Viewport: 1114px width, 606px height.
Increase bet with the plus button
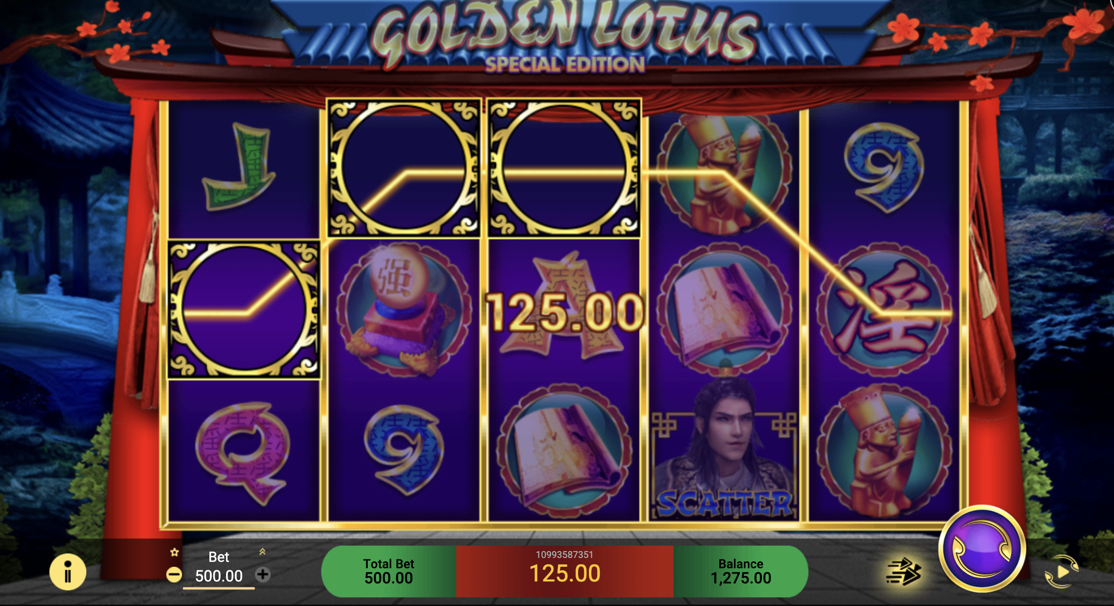[x=263, y=575]
